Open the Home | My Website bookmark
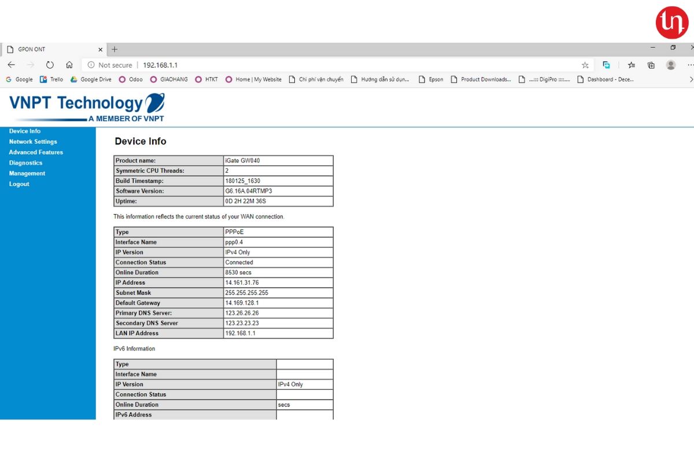Viewport: 694px width, 462px height. (x=253, y=80)
